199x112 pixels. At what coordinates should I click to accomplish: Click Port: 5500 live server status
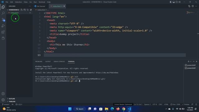point(175,105)
